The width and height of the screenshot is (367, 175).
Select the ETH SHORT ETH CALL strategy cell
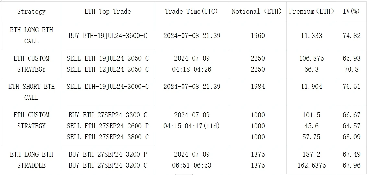31,92
